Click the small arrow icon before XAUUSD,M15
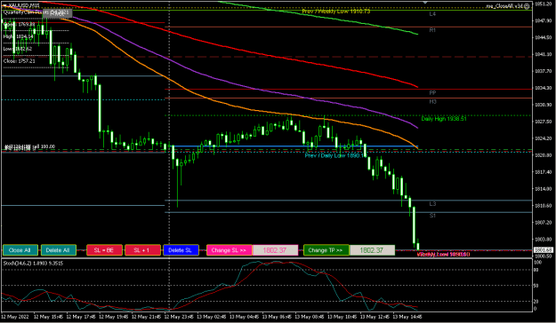This screenshot has width=556, height=323. 4,5
